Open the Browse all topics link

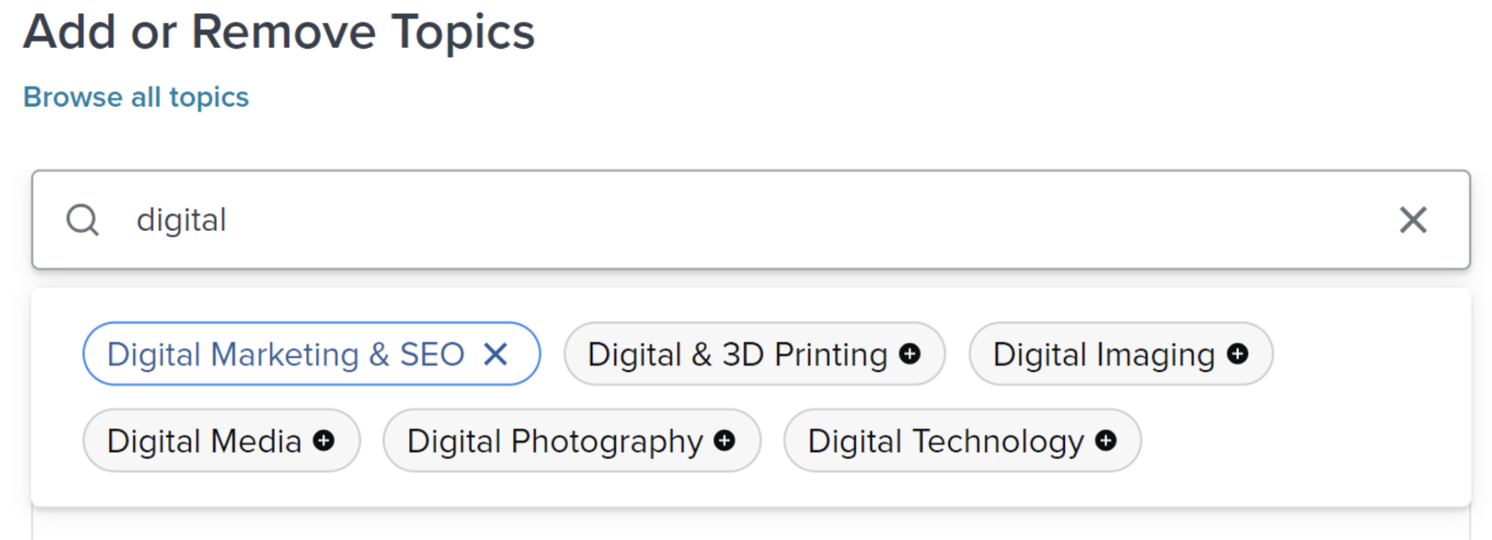(136, 97)
